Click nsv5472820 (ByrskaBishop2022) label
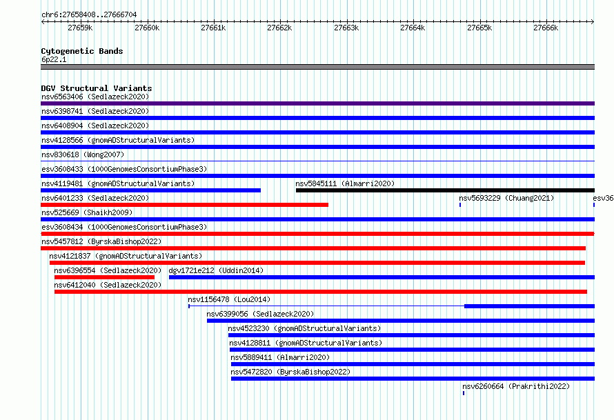The image size is (614, 420). click(290, 372)
